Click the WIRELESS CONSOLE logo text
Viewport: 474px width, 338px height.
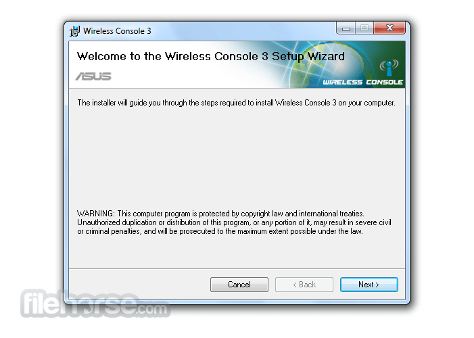[362, 82]
